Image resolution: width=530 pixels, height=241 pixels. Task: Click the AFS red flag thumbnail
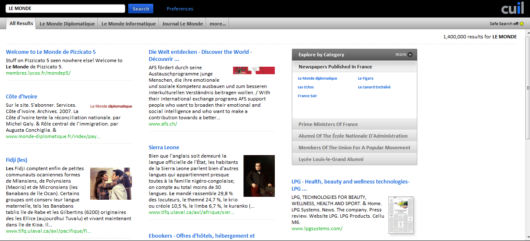[254, 70]
